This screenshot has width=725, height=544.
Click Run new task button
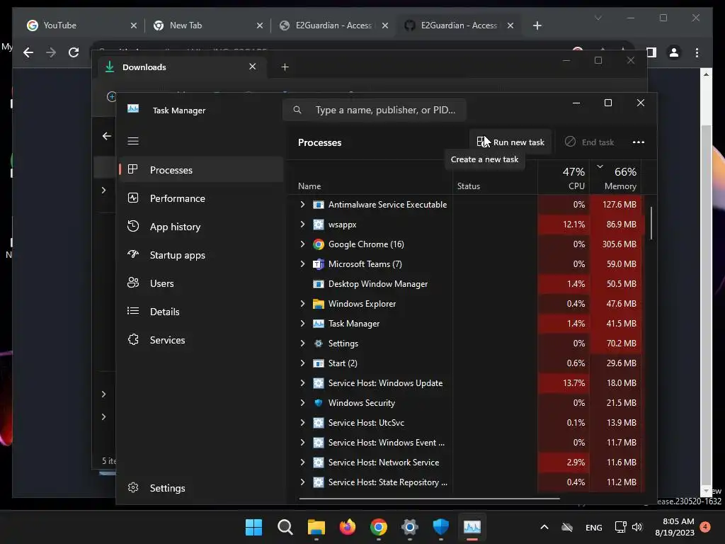510,142
